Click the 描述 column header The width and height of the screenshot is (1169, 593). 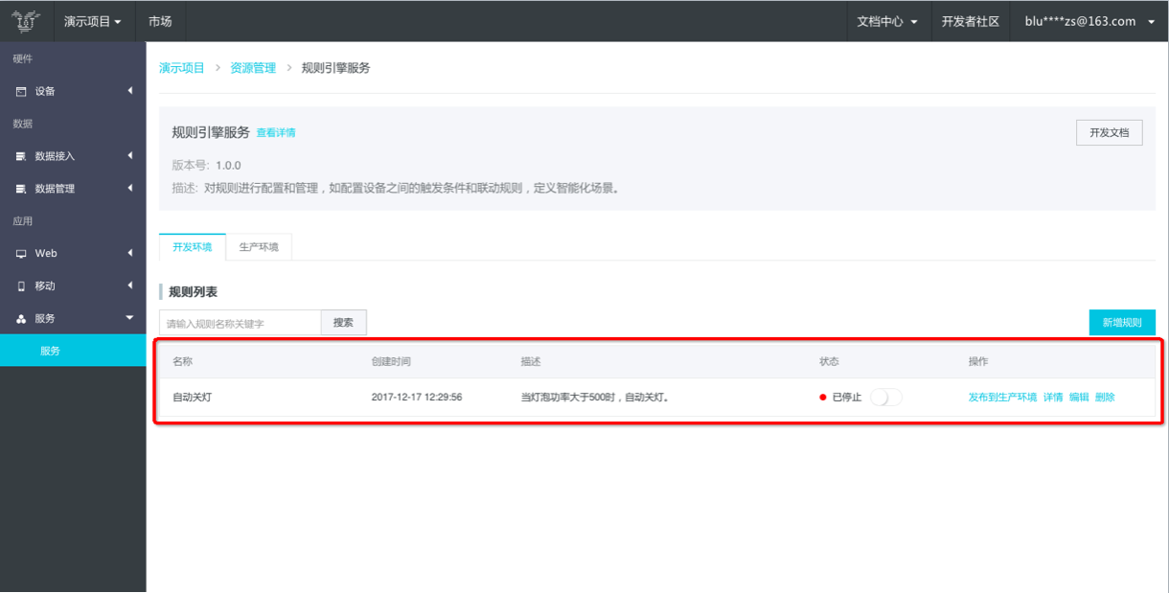[531, 362]
